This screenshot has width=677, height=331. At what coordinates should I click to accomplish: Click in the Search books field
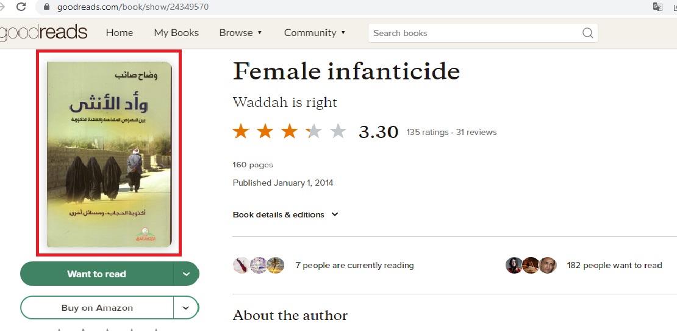click(x=475, y=33)
